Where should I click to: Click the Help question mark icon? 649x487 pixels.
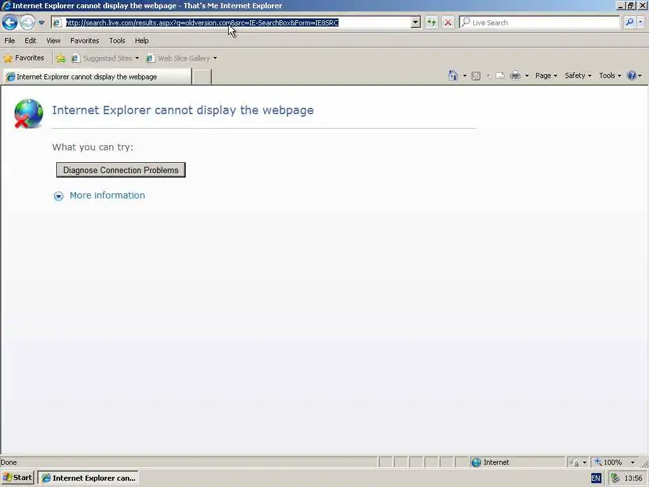pyautogui.click(x=632, y=75)
